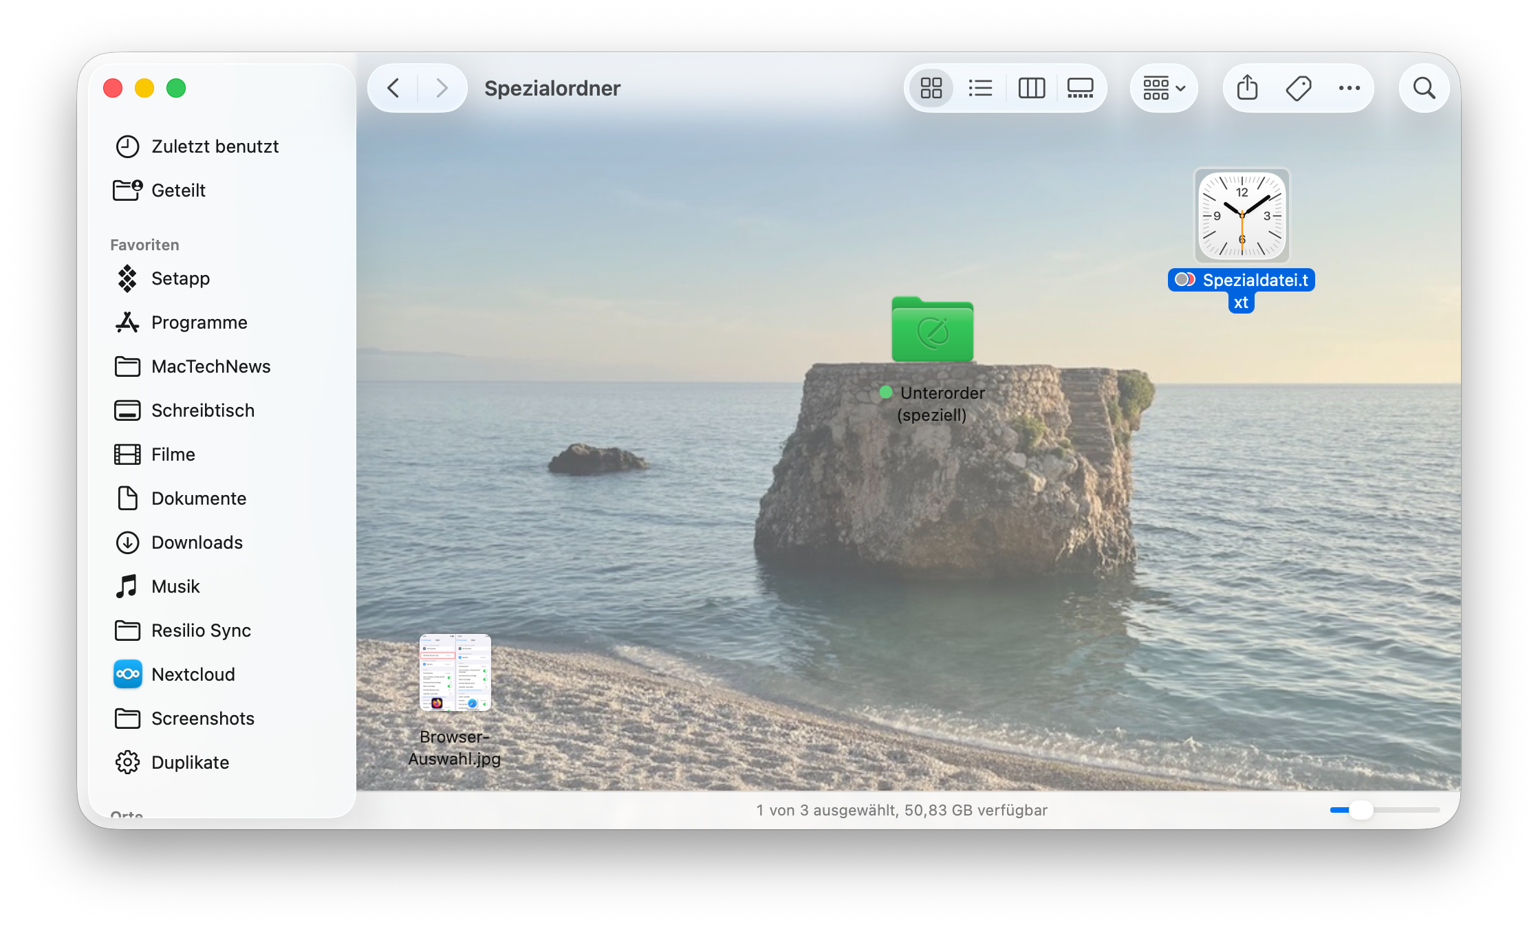The height and width of the screenshot is (931, 1538).
Task: Switch to list view
Action: 980,88
